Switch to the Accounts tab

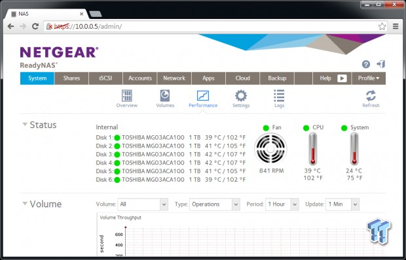click(140, 78)
